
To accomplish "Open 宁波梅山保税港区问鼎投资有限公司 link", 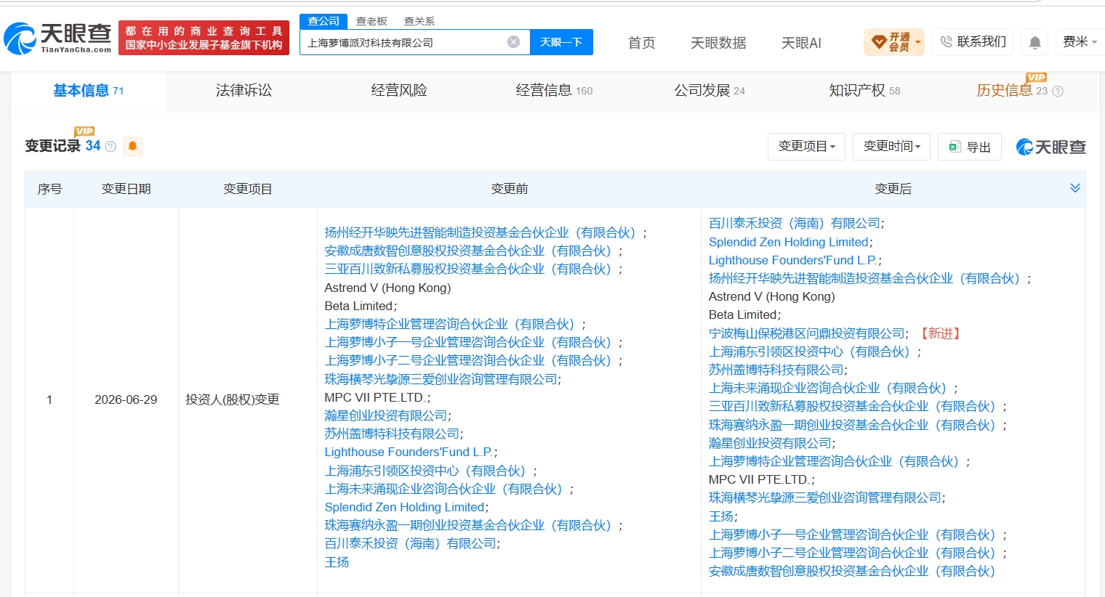I will pos(807,333).
